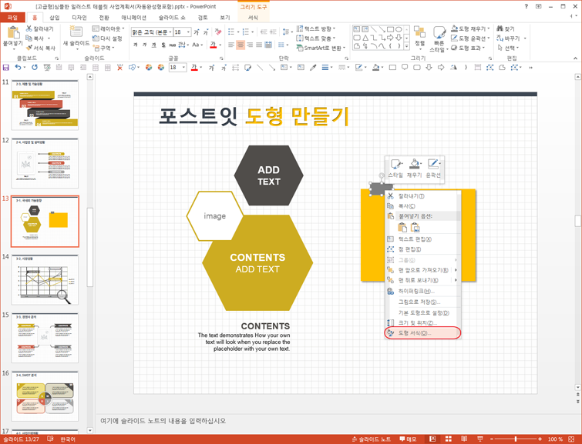Viewport: 582px width, 444px height.
Task: Click the Clear Formatting eraser icon
Action: pos(218,32)
